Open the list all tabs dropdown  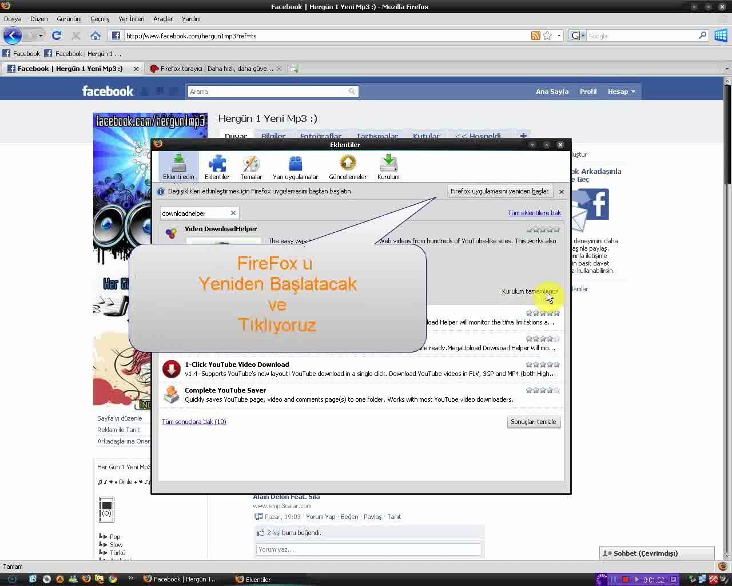pos(727,69)
